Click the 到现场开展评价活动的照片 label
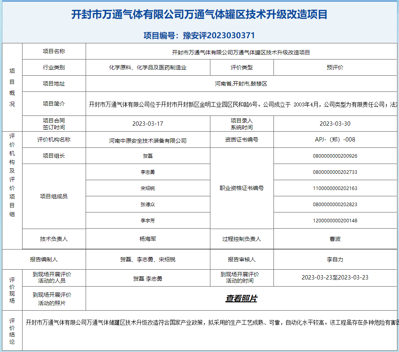This screenshot has height=352, width=399. 52,299
